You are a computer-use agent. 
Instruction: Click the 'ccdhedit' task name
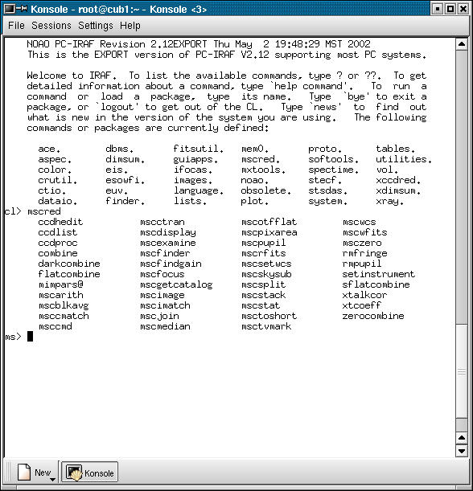(x=60, y=222)
